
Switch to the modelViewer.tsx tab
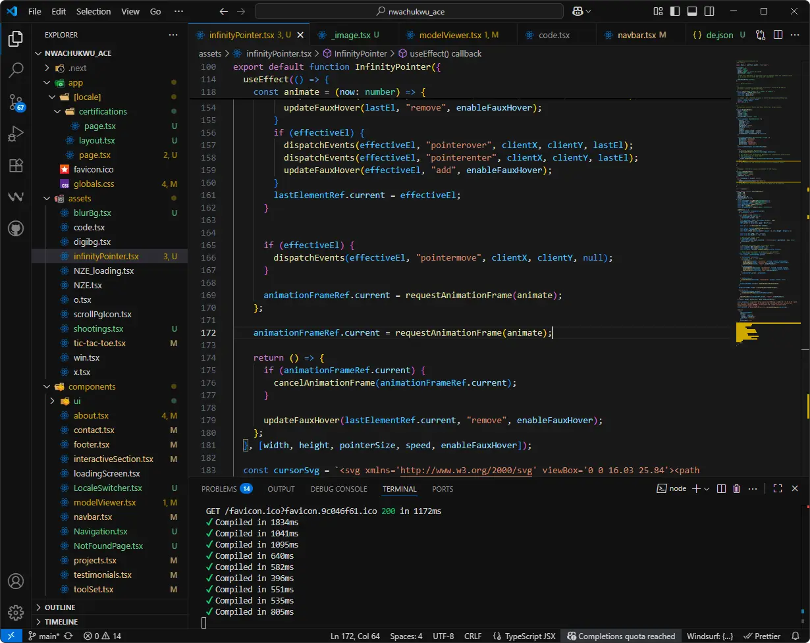(x=451, y=35)
